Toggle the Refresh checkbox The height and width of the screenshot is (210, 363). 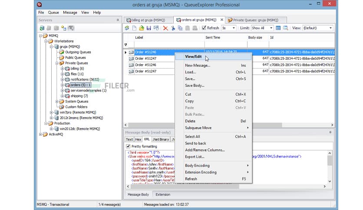click(204, 28)
